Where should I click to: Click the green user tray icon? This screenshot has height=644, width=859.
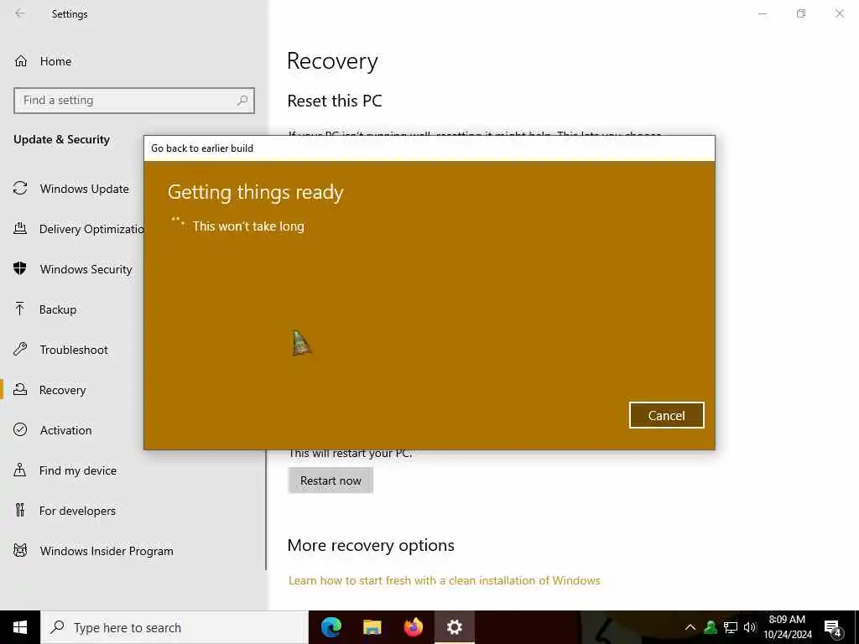[x=711, y=627]
